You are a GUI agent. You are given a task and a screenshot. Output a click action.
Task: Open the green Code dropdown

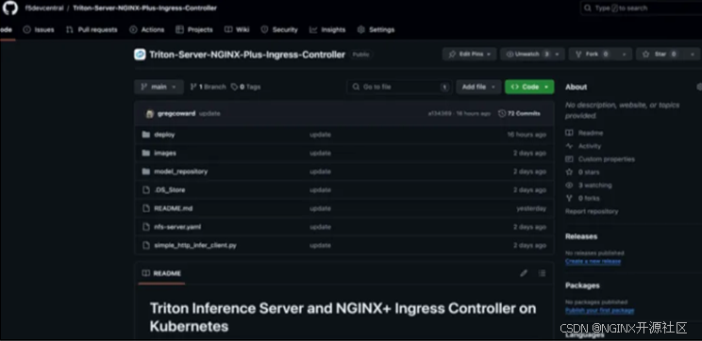coord(529,87)
